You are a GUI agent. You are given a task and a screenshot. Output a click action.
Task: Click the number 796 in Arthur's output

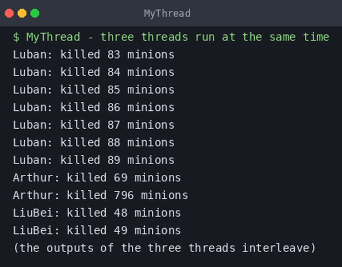tap(124, 195)
